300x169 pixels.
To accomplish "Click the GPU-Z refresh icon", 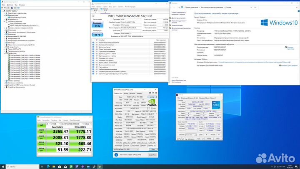I will (x=153, y=93).
